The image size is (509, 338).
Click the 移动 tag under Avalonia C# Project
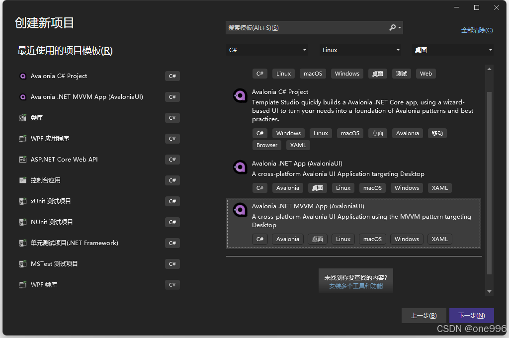tap(437, 133)
